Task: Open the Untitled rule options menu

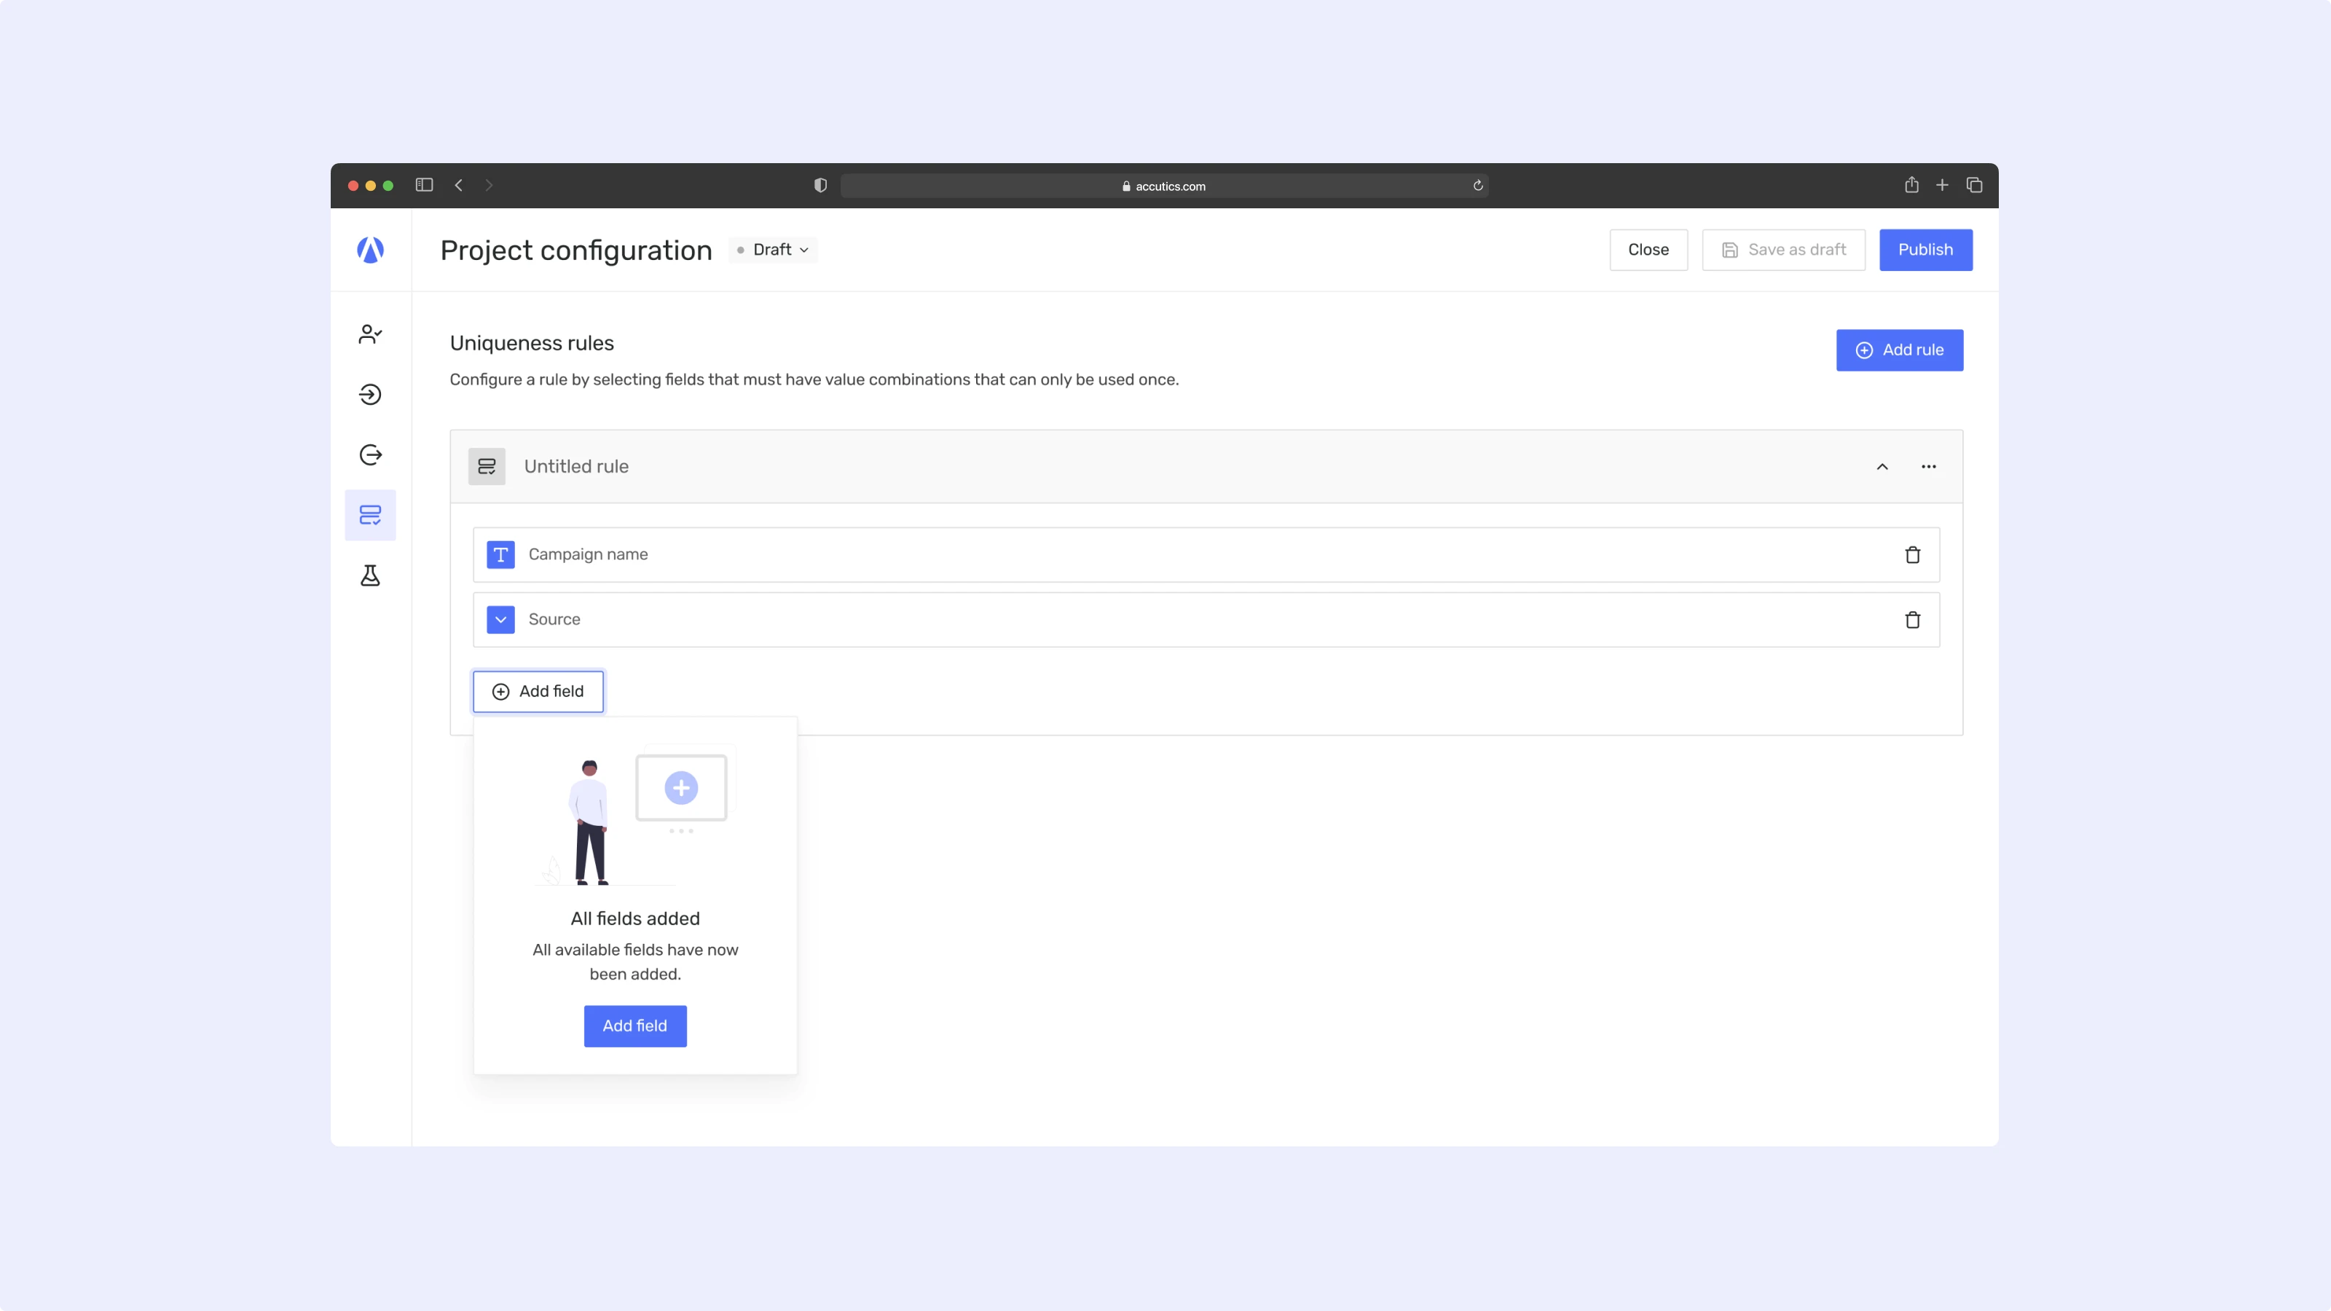Action: coord(1928,467)
